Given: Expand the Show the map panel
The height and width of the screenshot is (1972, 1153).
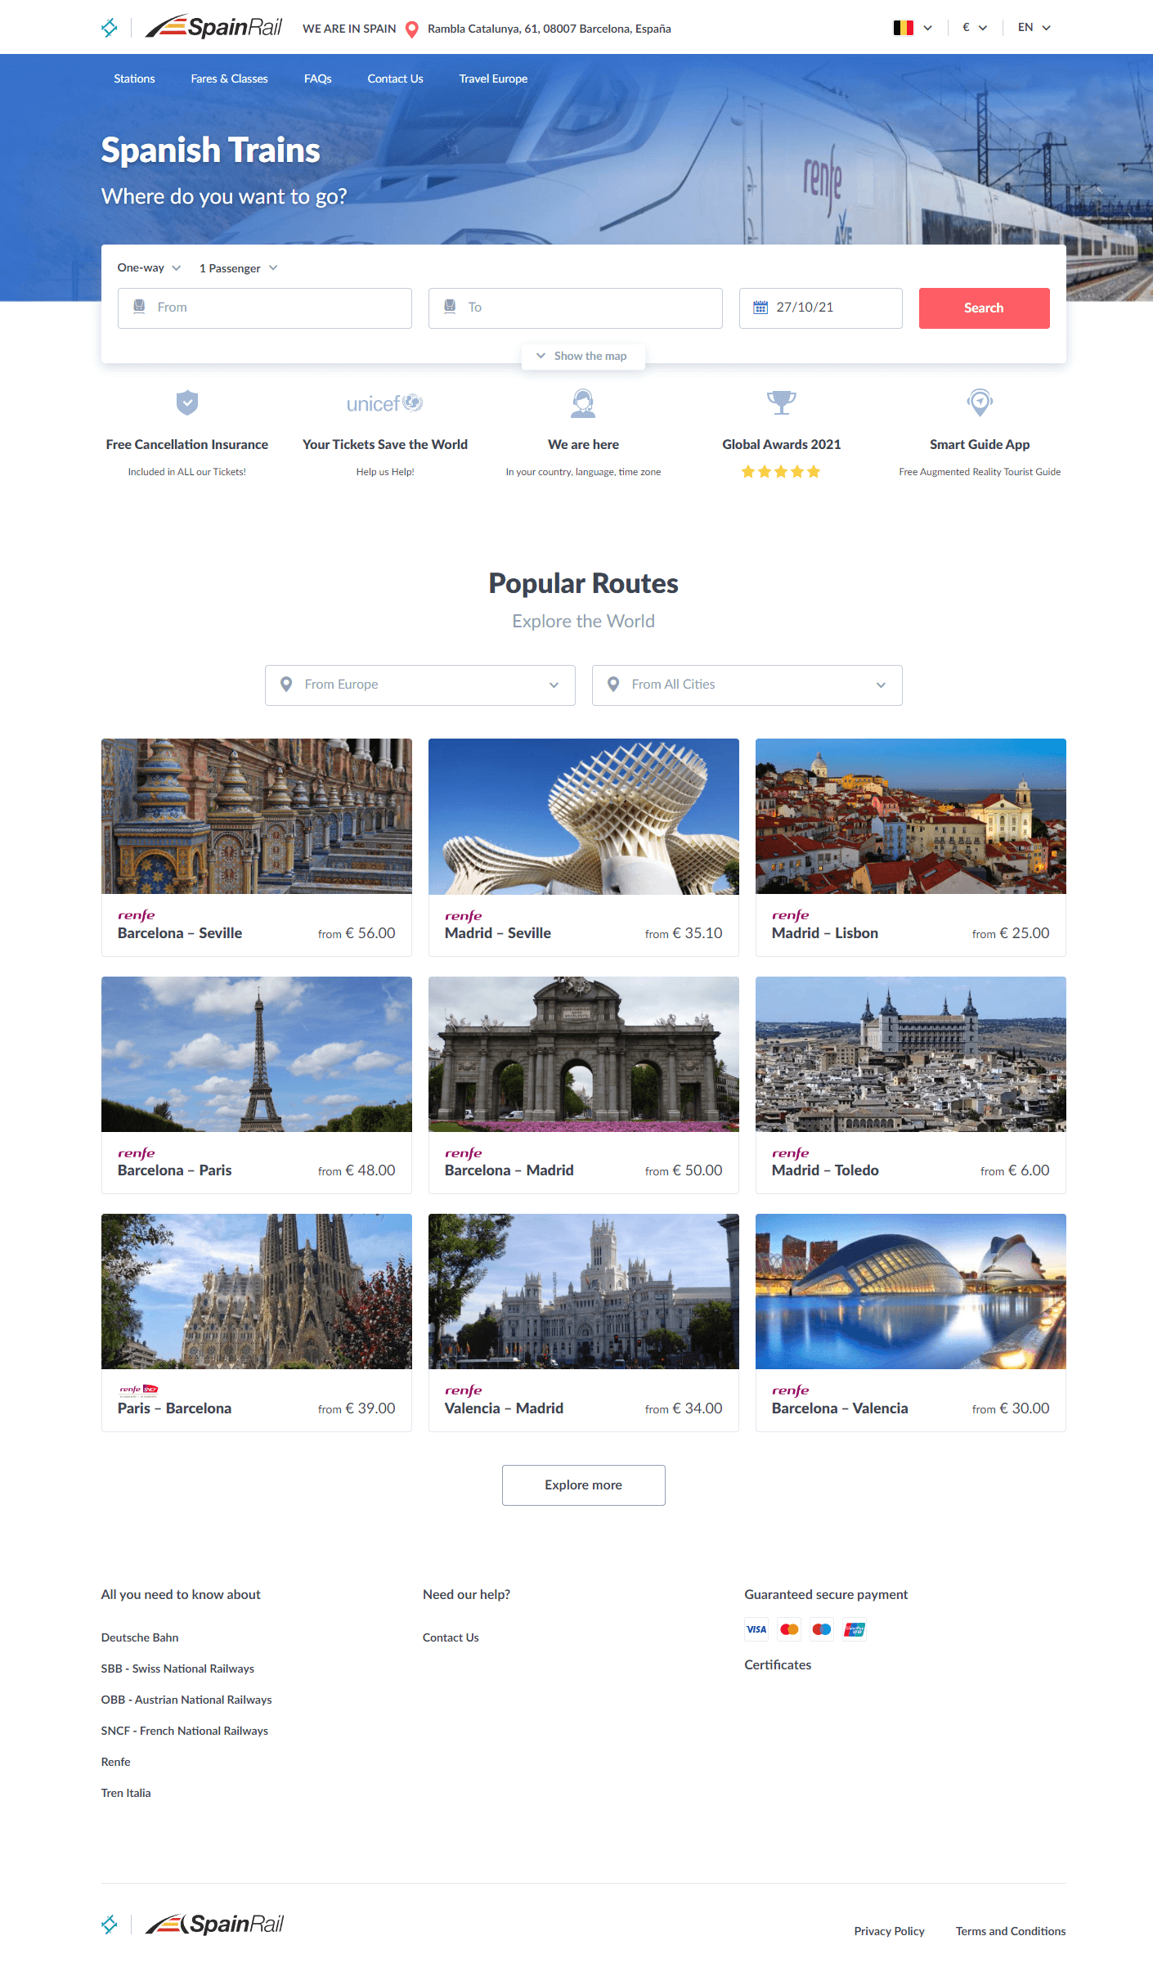Looking at the screenshot, I should point(583,356).
